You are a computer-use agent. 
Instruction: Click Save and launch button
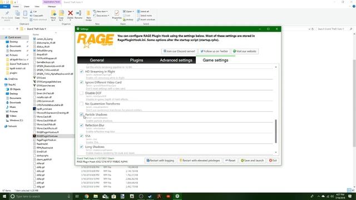tap(252, 161)
